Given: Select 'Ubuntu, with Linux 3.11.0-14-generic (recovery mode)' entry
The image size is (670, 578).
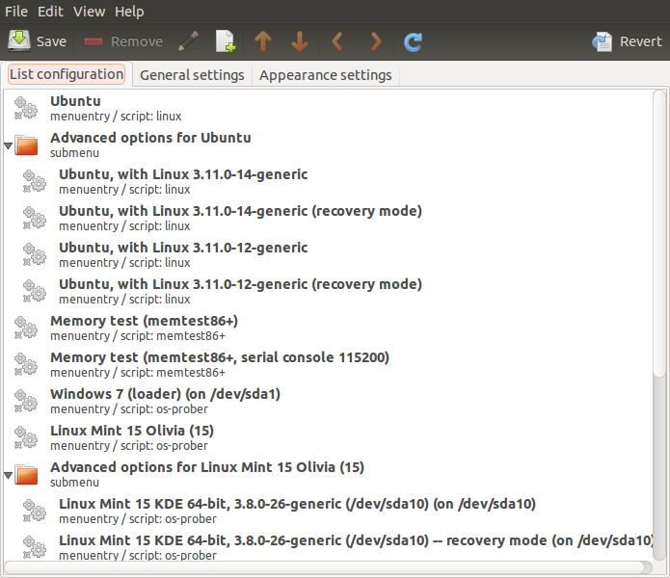Looking at the screenshot, I should pos(328,218).
